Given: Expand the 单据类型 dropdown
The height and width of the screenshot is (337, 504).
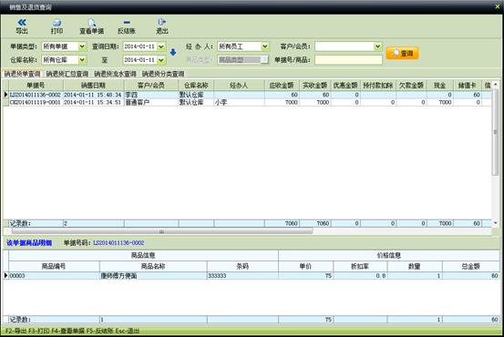Looking at the screenshot, I should click(82, 46).
